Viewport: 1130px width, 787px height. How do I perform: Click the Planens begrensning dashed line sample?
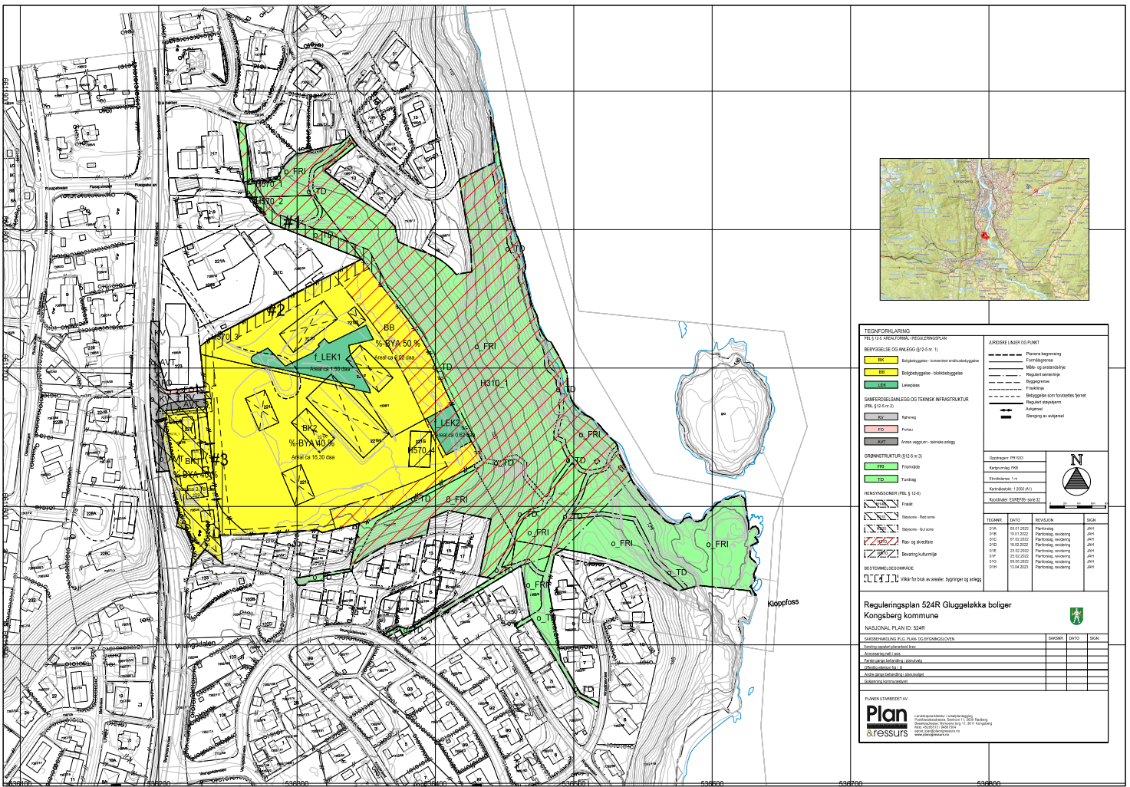pyautogui.click(x=1005, y=354)
